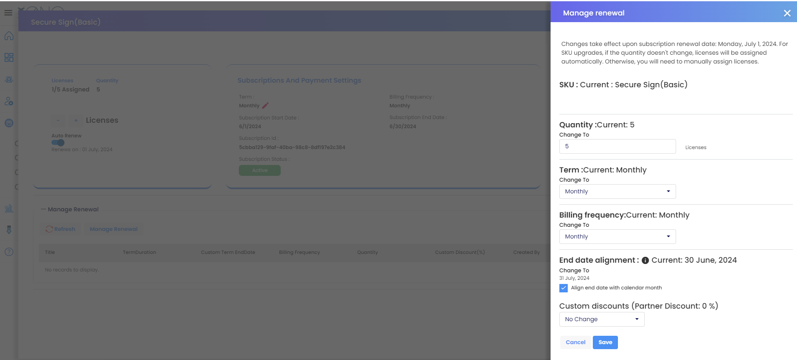Click the Title column header
This screenshot has height=360, width=797.
coord(50,252)
